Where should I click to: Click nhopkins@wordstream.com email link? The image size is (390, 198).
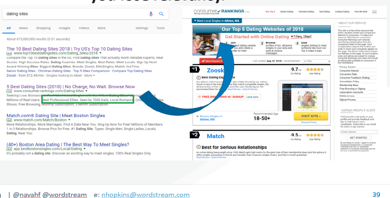tap(145, 195)
